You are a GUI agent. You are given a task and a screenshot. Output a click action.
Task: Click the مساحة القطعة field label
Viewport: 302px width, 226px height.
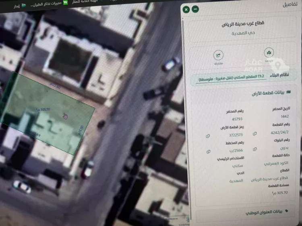pyautogui.click(x=279, y=185)
